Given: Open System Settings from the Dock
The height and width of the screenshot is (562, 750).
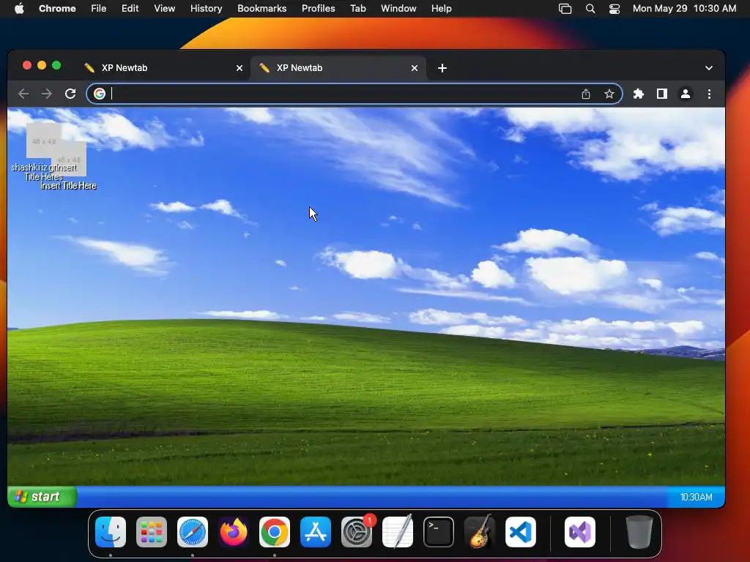Looking at the screenshot, I should click(357, 532).
